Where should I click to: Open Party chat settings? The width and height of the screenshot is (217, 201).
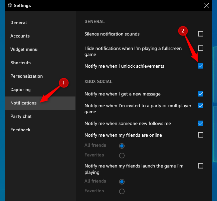pos(21,116)
